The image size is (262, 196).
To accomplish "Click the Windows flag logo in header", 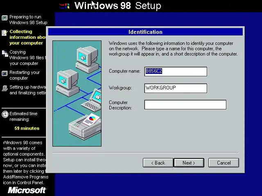I will pos(64,6).
